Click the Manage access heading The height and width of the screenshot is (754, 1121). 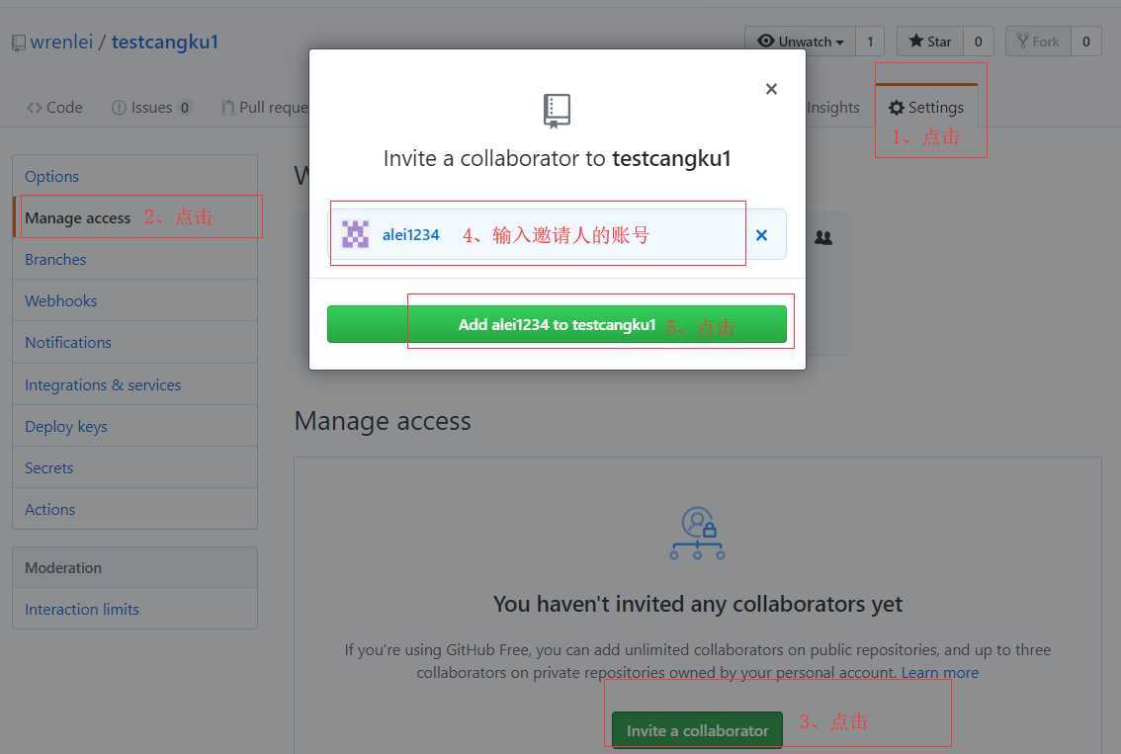pos(383,421)
